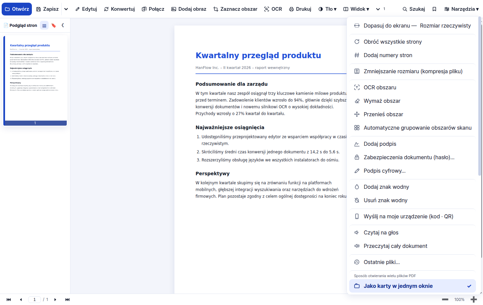
Task: Click the bookmark icon in the top toolbar
Action: pyautogui.click(x=434, y=9)
